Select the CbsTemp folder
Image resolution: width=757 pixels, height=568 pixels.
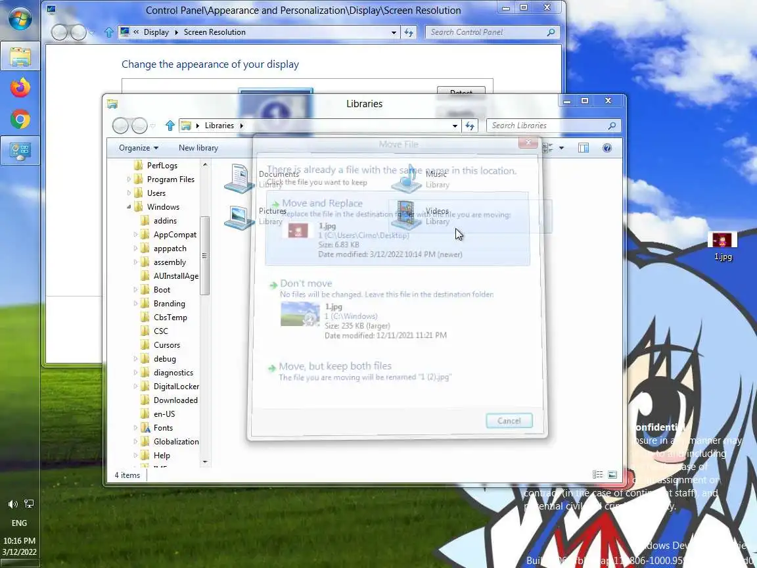[170, 318]
